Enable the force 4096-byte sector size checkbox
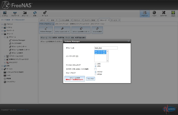This screenshot has height=115, width=178. pos(96,69)
